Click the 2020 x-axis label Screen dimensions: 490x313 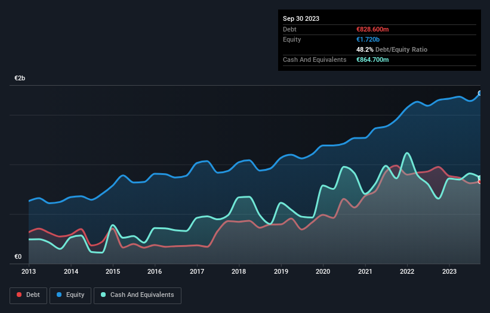coord(323,271)
